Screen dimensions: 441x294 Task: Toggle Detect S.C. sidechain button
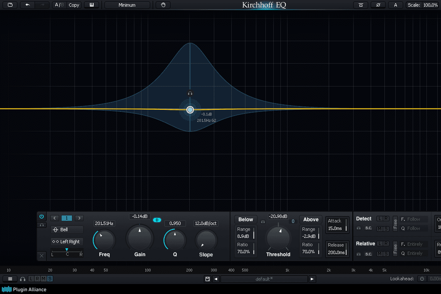click(x=369, y=228)
